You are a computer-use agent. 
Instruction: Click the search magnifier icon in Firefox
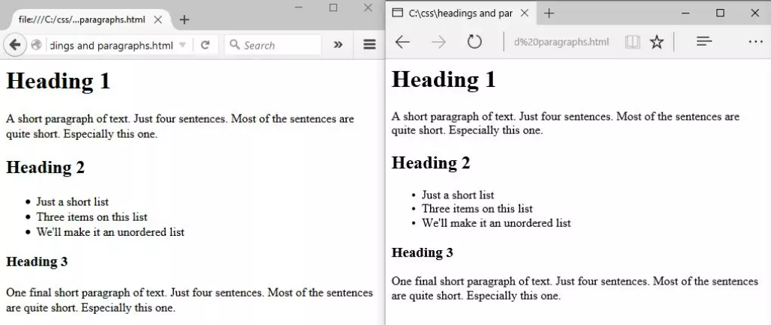click(235, 45)
